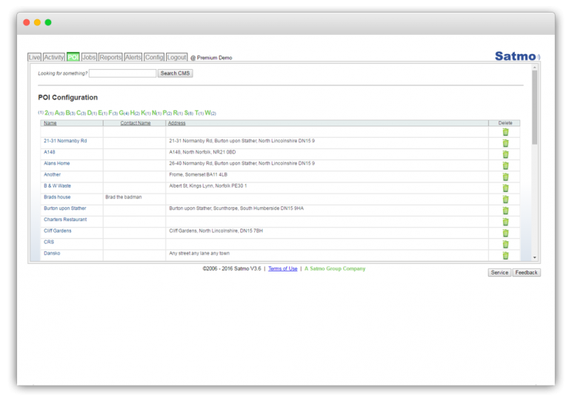
Task: Remove Alans Home with its trash icon
Action: 505,165
